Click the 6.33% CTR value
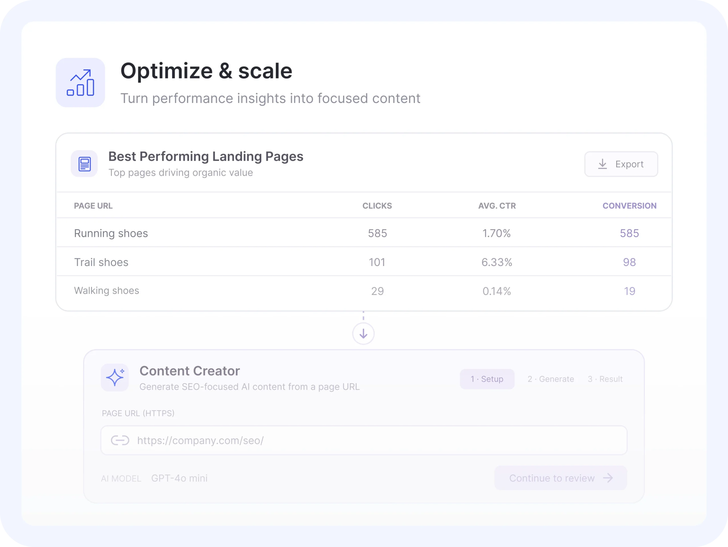 point(497,262)
